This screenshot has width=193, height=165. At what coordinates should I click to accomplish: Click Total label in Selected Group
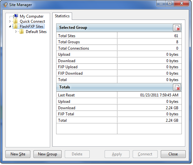[x=63, y=80]
